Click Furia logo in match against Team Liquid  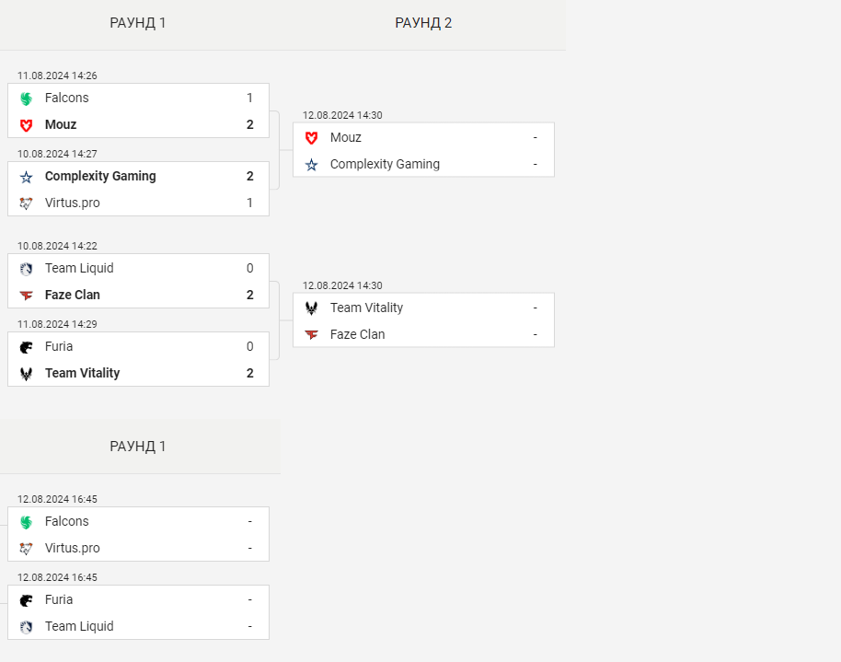pyautogui.click(x=26, y=600)
